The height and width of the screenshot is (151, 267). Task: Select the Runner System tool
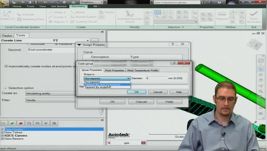(84, 17)
